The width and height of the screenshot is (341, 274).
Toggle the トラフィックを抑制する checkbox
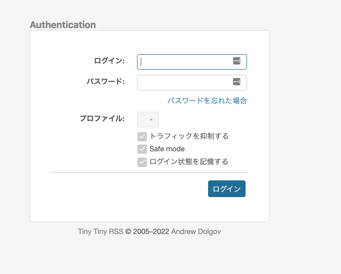tap(142, 136)
